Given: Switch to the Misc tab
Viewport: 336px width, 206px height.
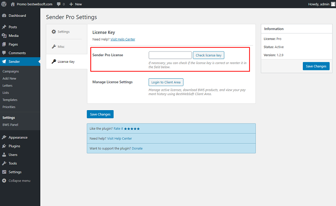Looking at the screenshot, I should point(61,46).
